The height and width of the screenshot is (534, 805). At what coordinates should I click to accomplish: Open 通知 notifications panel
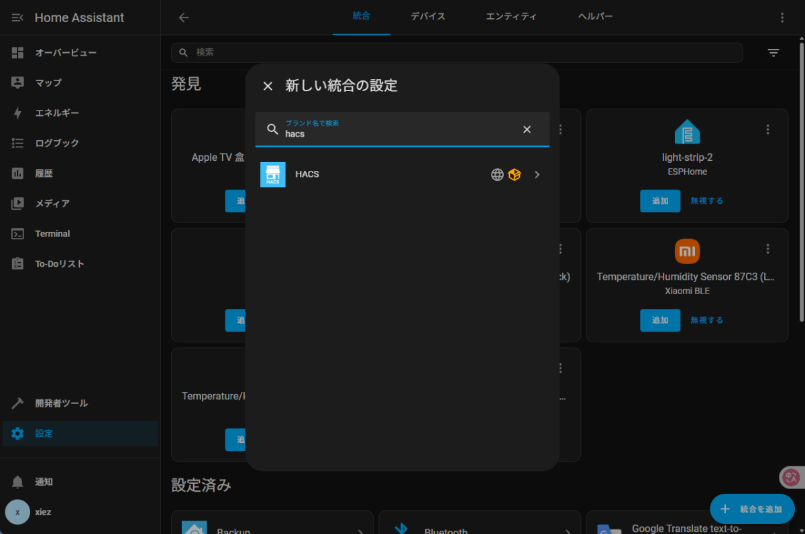pyautogui.click(x=80, y=482)
